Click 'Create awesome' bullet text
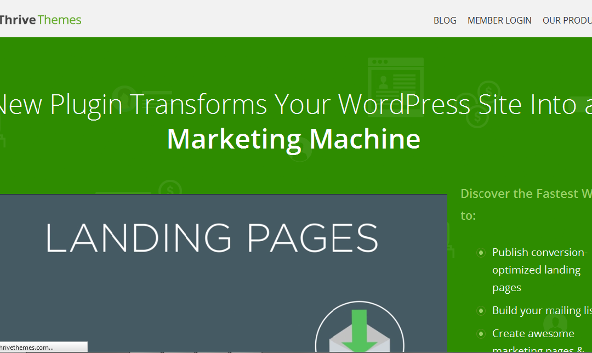592x353 pixels. tap(533, 333)
